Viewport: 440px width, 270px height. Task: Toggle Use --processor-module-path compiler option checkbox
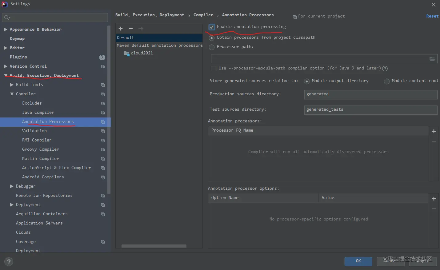click(214, 68)
